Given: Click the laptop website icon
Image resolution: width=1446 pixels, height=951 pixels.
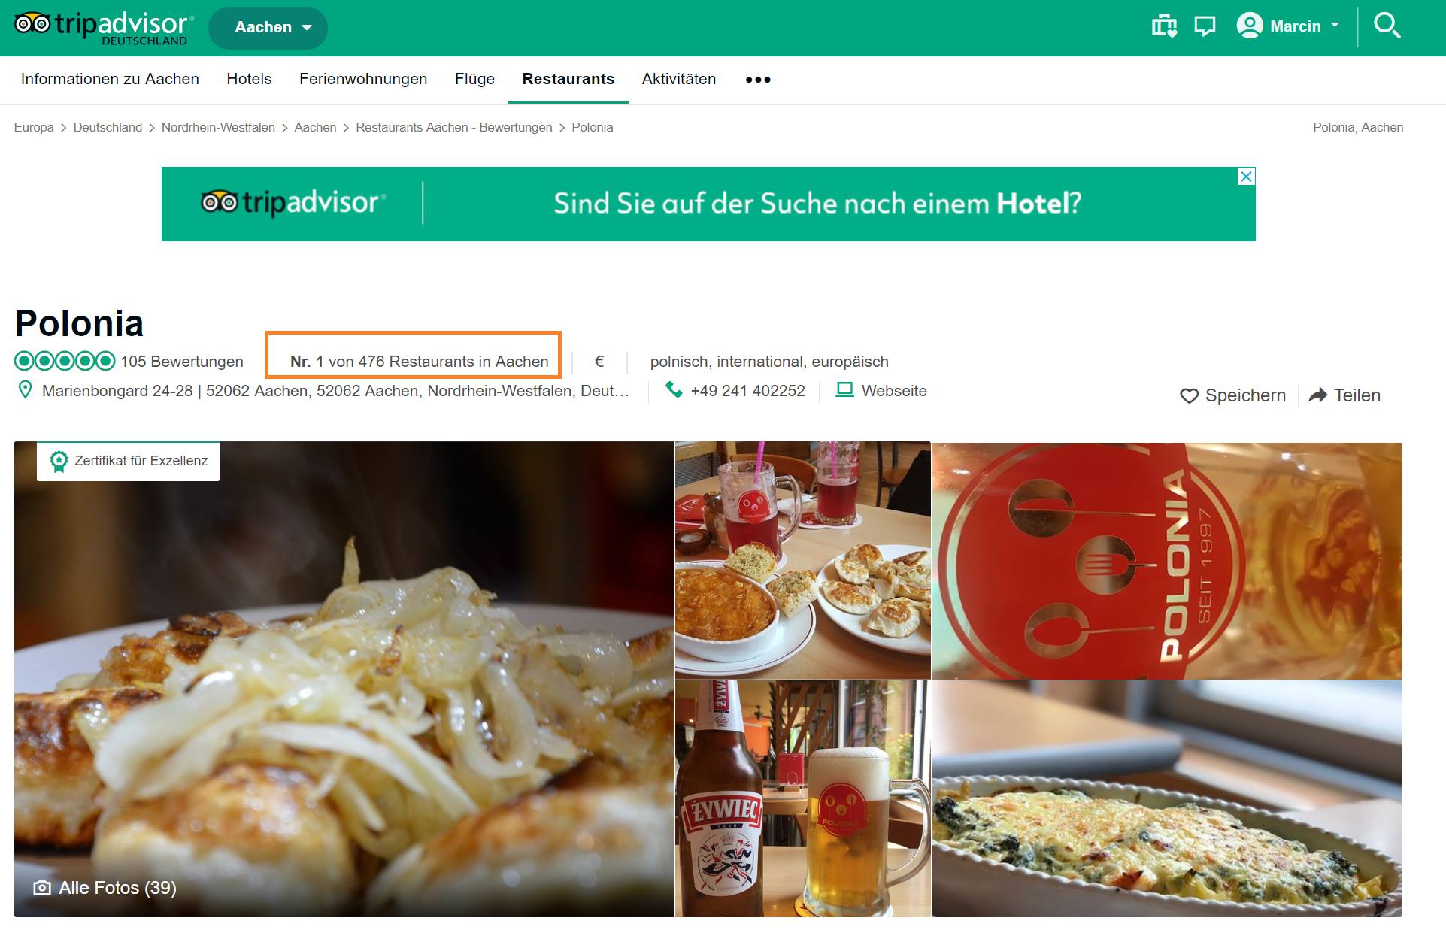Looking at the screenshot, I should point(845,390).
